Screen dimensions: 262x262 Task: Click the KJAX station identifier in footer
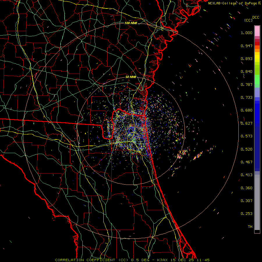coord(163,260)
